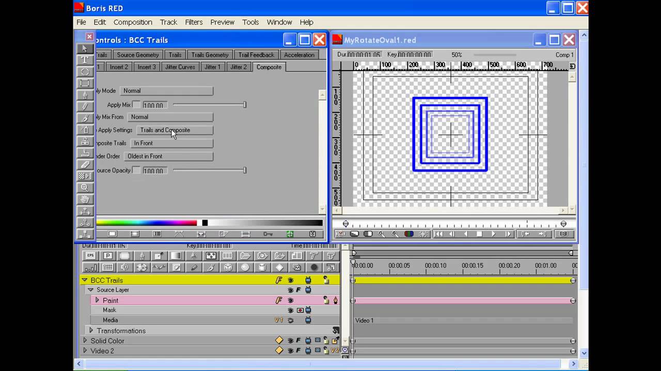661x371 pixels.
Task: Open the Track menu
Action: coord(168,22)
